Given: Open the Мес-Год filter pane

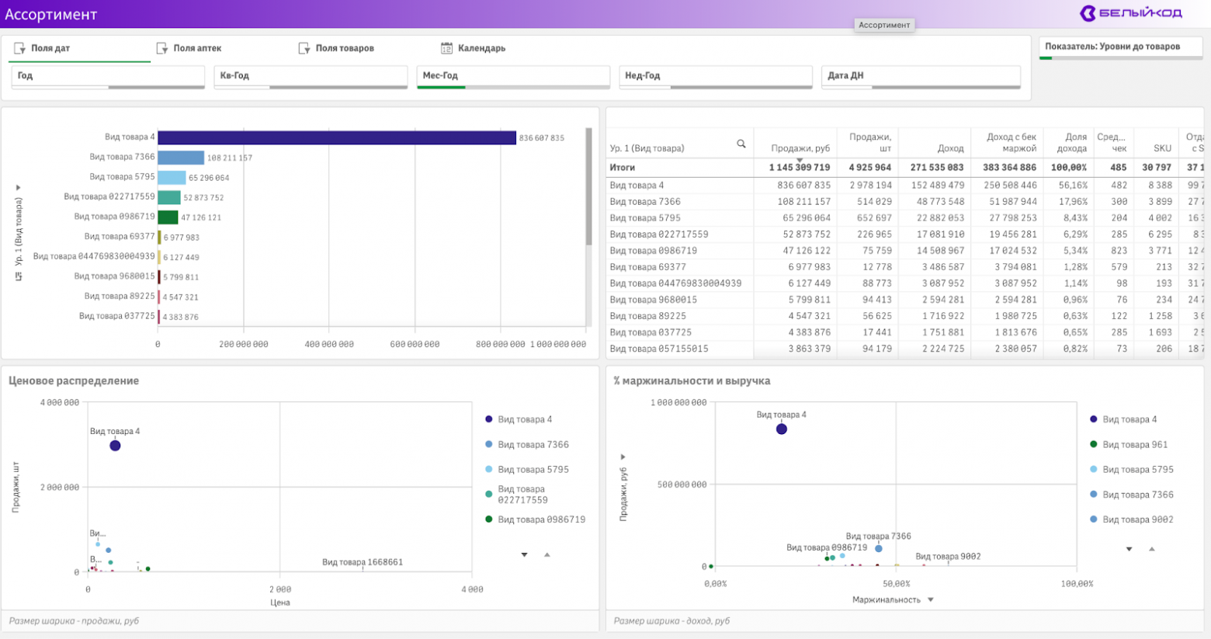Looking at the screenshot, I should coord(513,76).
